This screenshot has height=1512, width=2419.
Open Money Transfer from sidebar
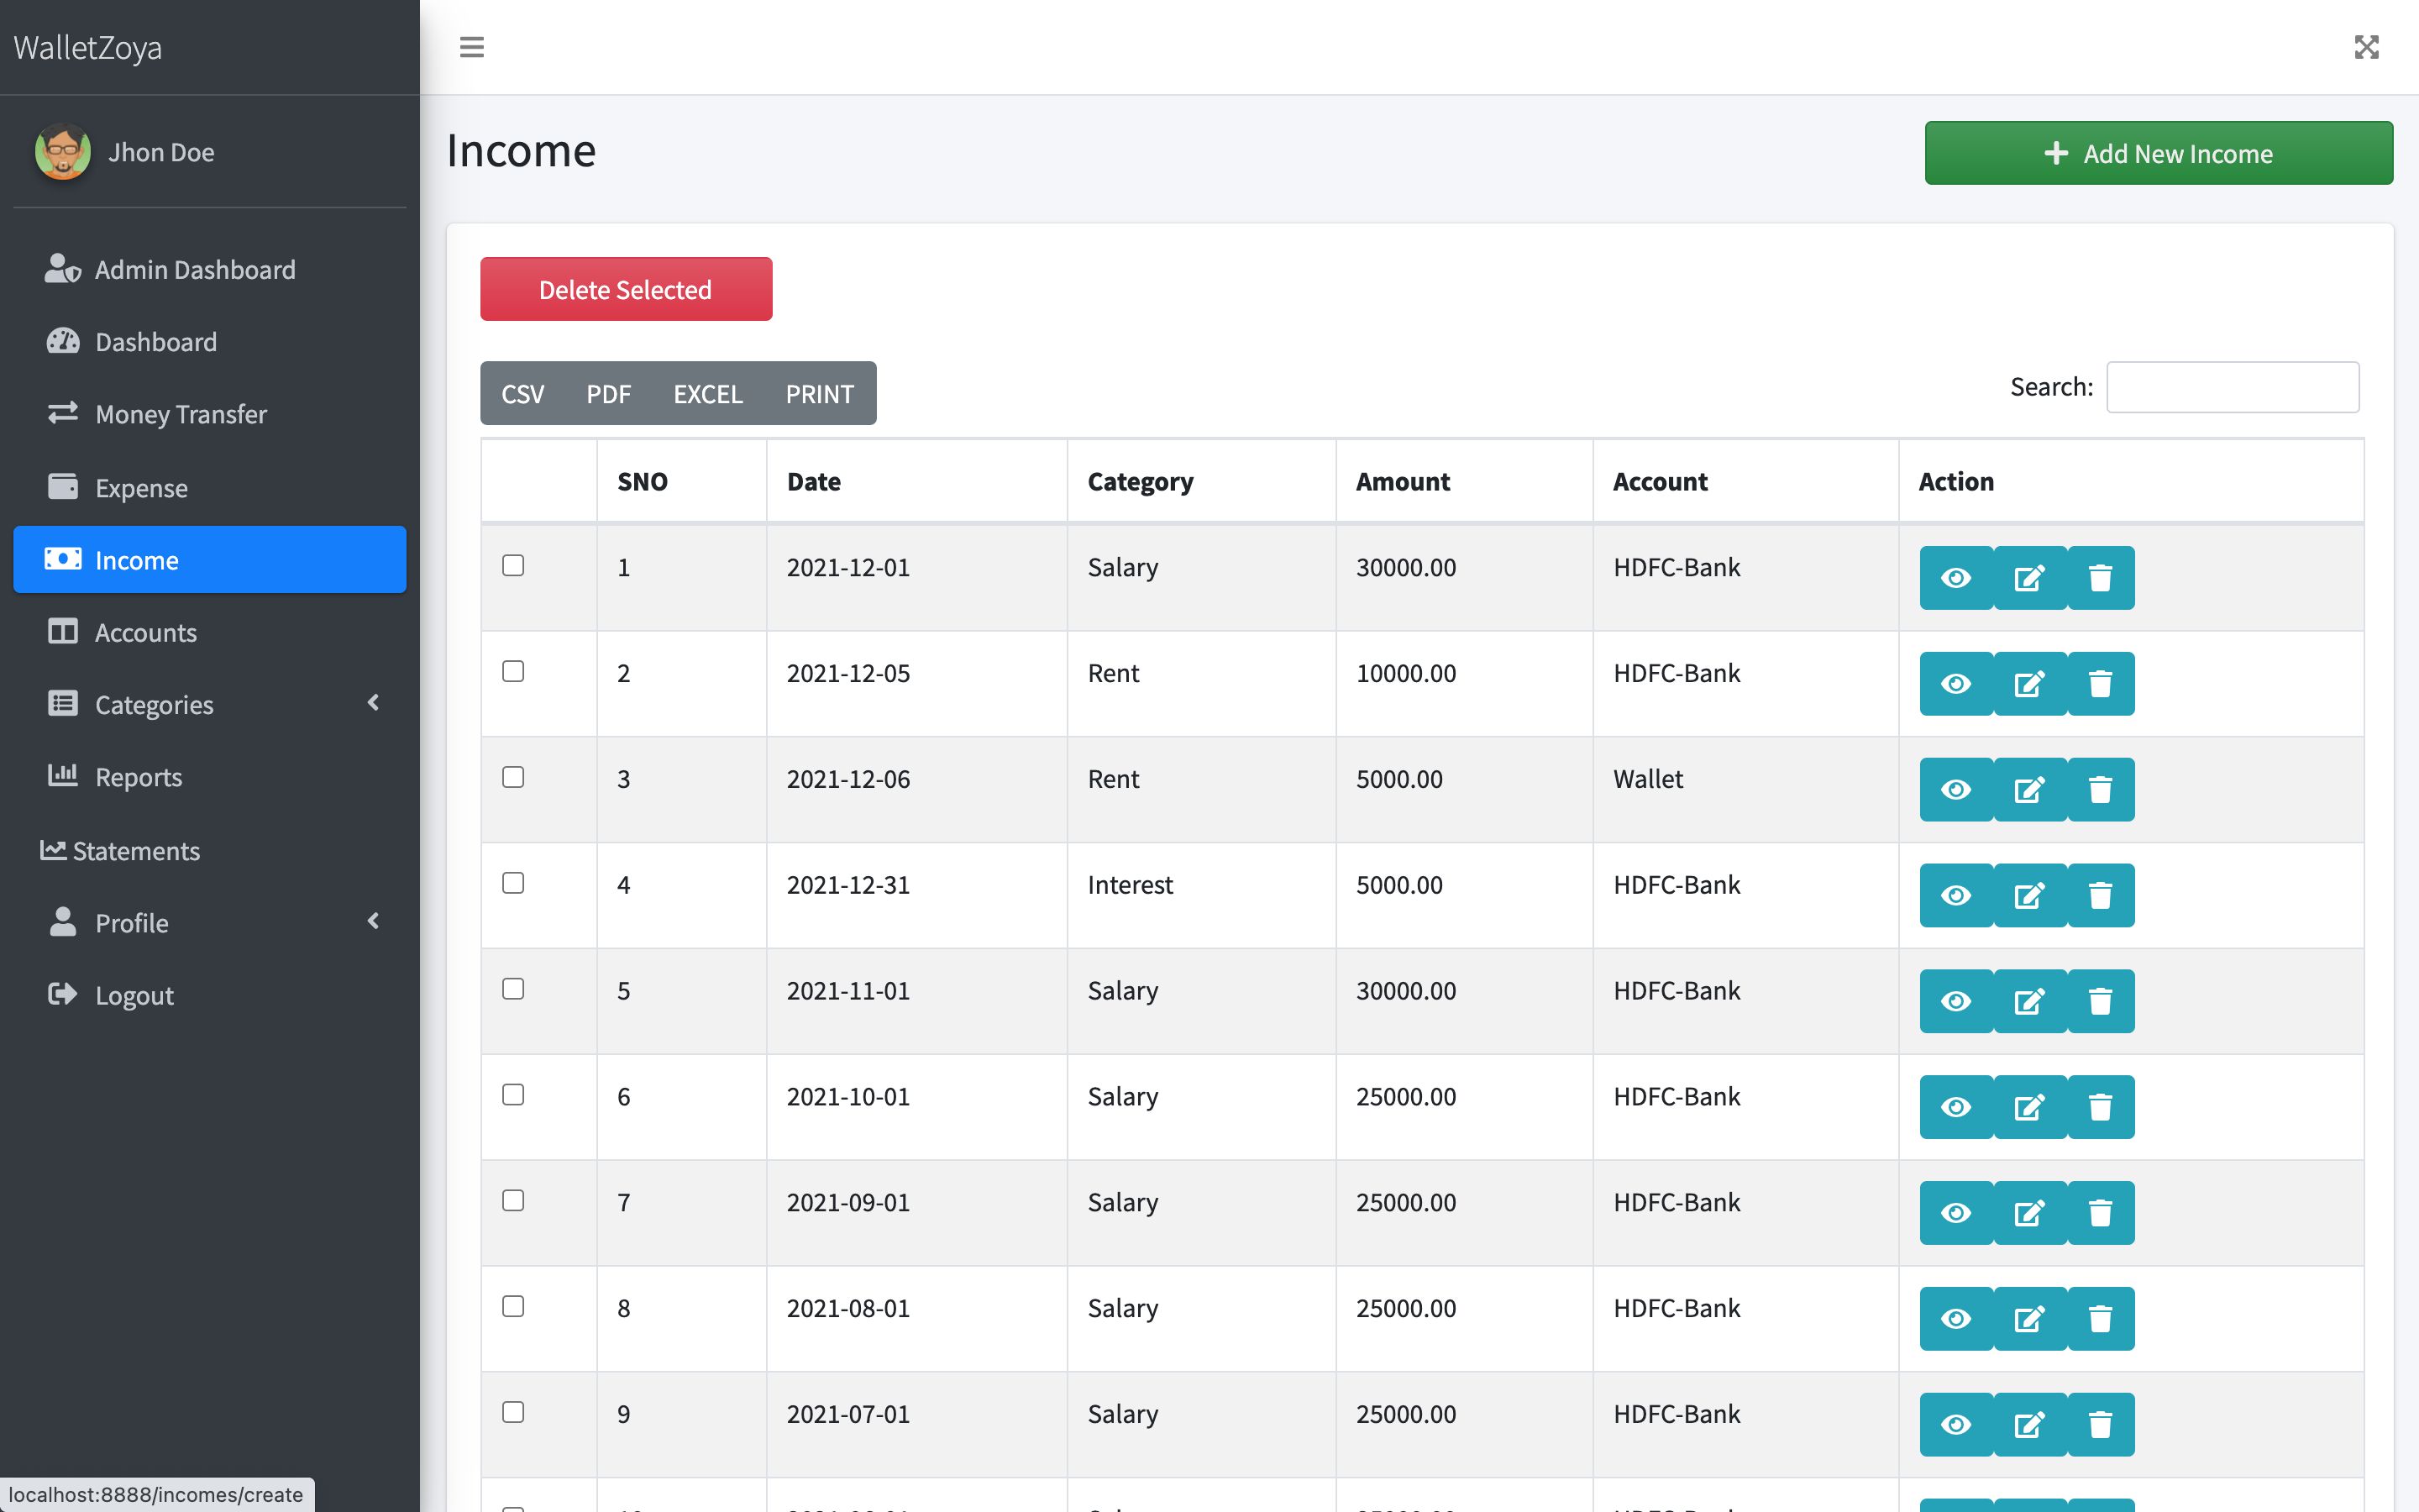point(181,414)
